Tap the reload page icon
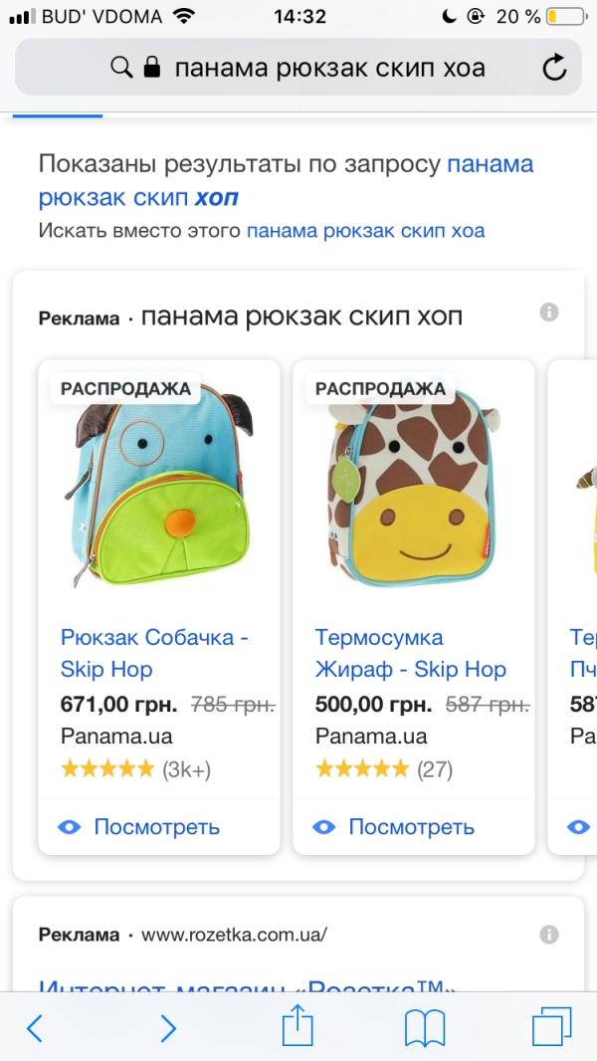The image size is (597, 1061). 553,68
